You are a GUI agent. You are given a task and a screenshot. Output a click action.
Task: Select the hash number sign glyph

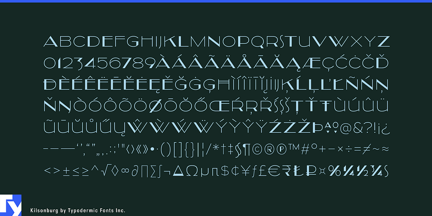click(x=305, y=150)
